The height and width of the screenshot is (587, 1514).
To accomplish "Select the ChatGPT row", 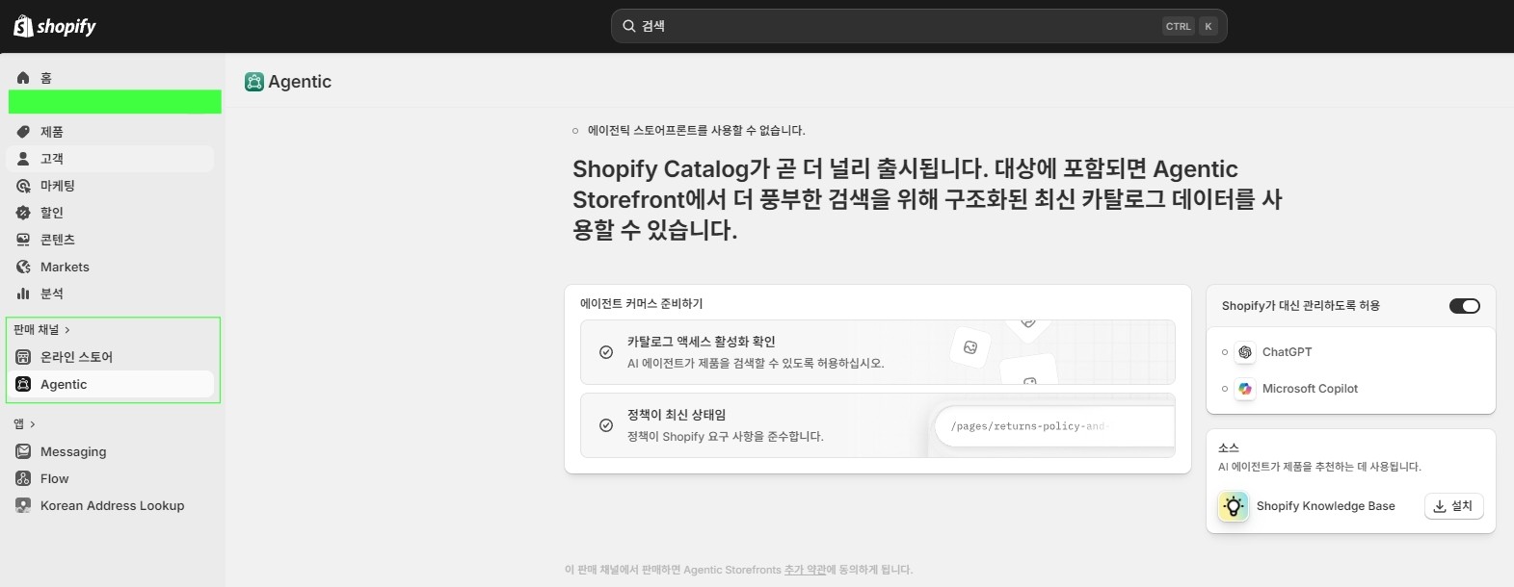I will (x=1350, y=352).
